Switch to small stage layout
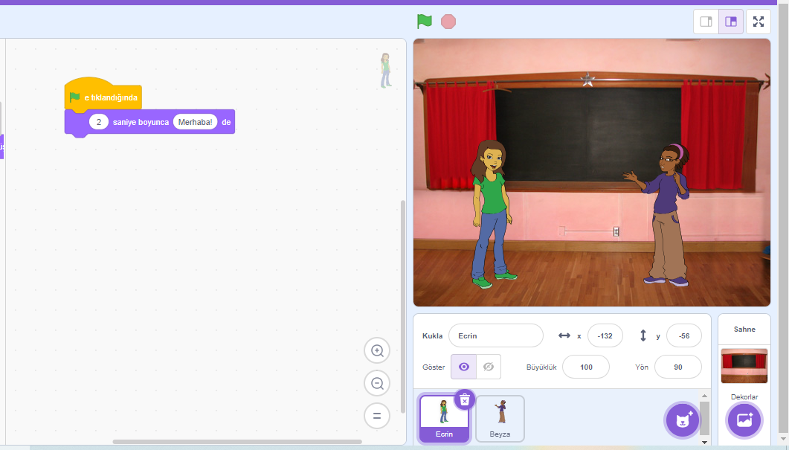 point(706,22)
